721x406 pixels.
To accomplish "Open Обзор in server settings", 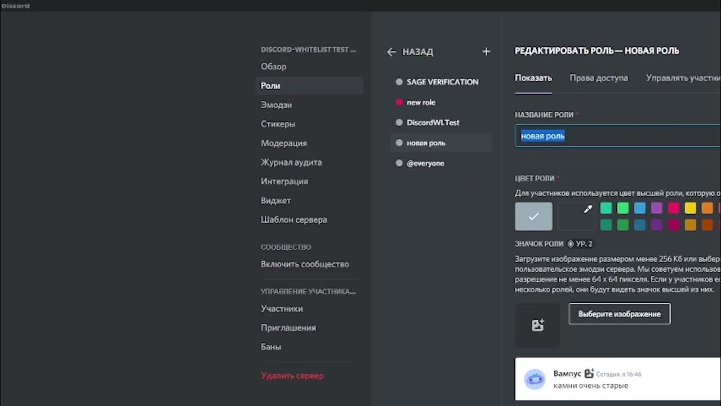I will [273, 67].
